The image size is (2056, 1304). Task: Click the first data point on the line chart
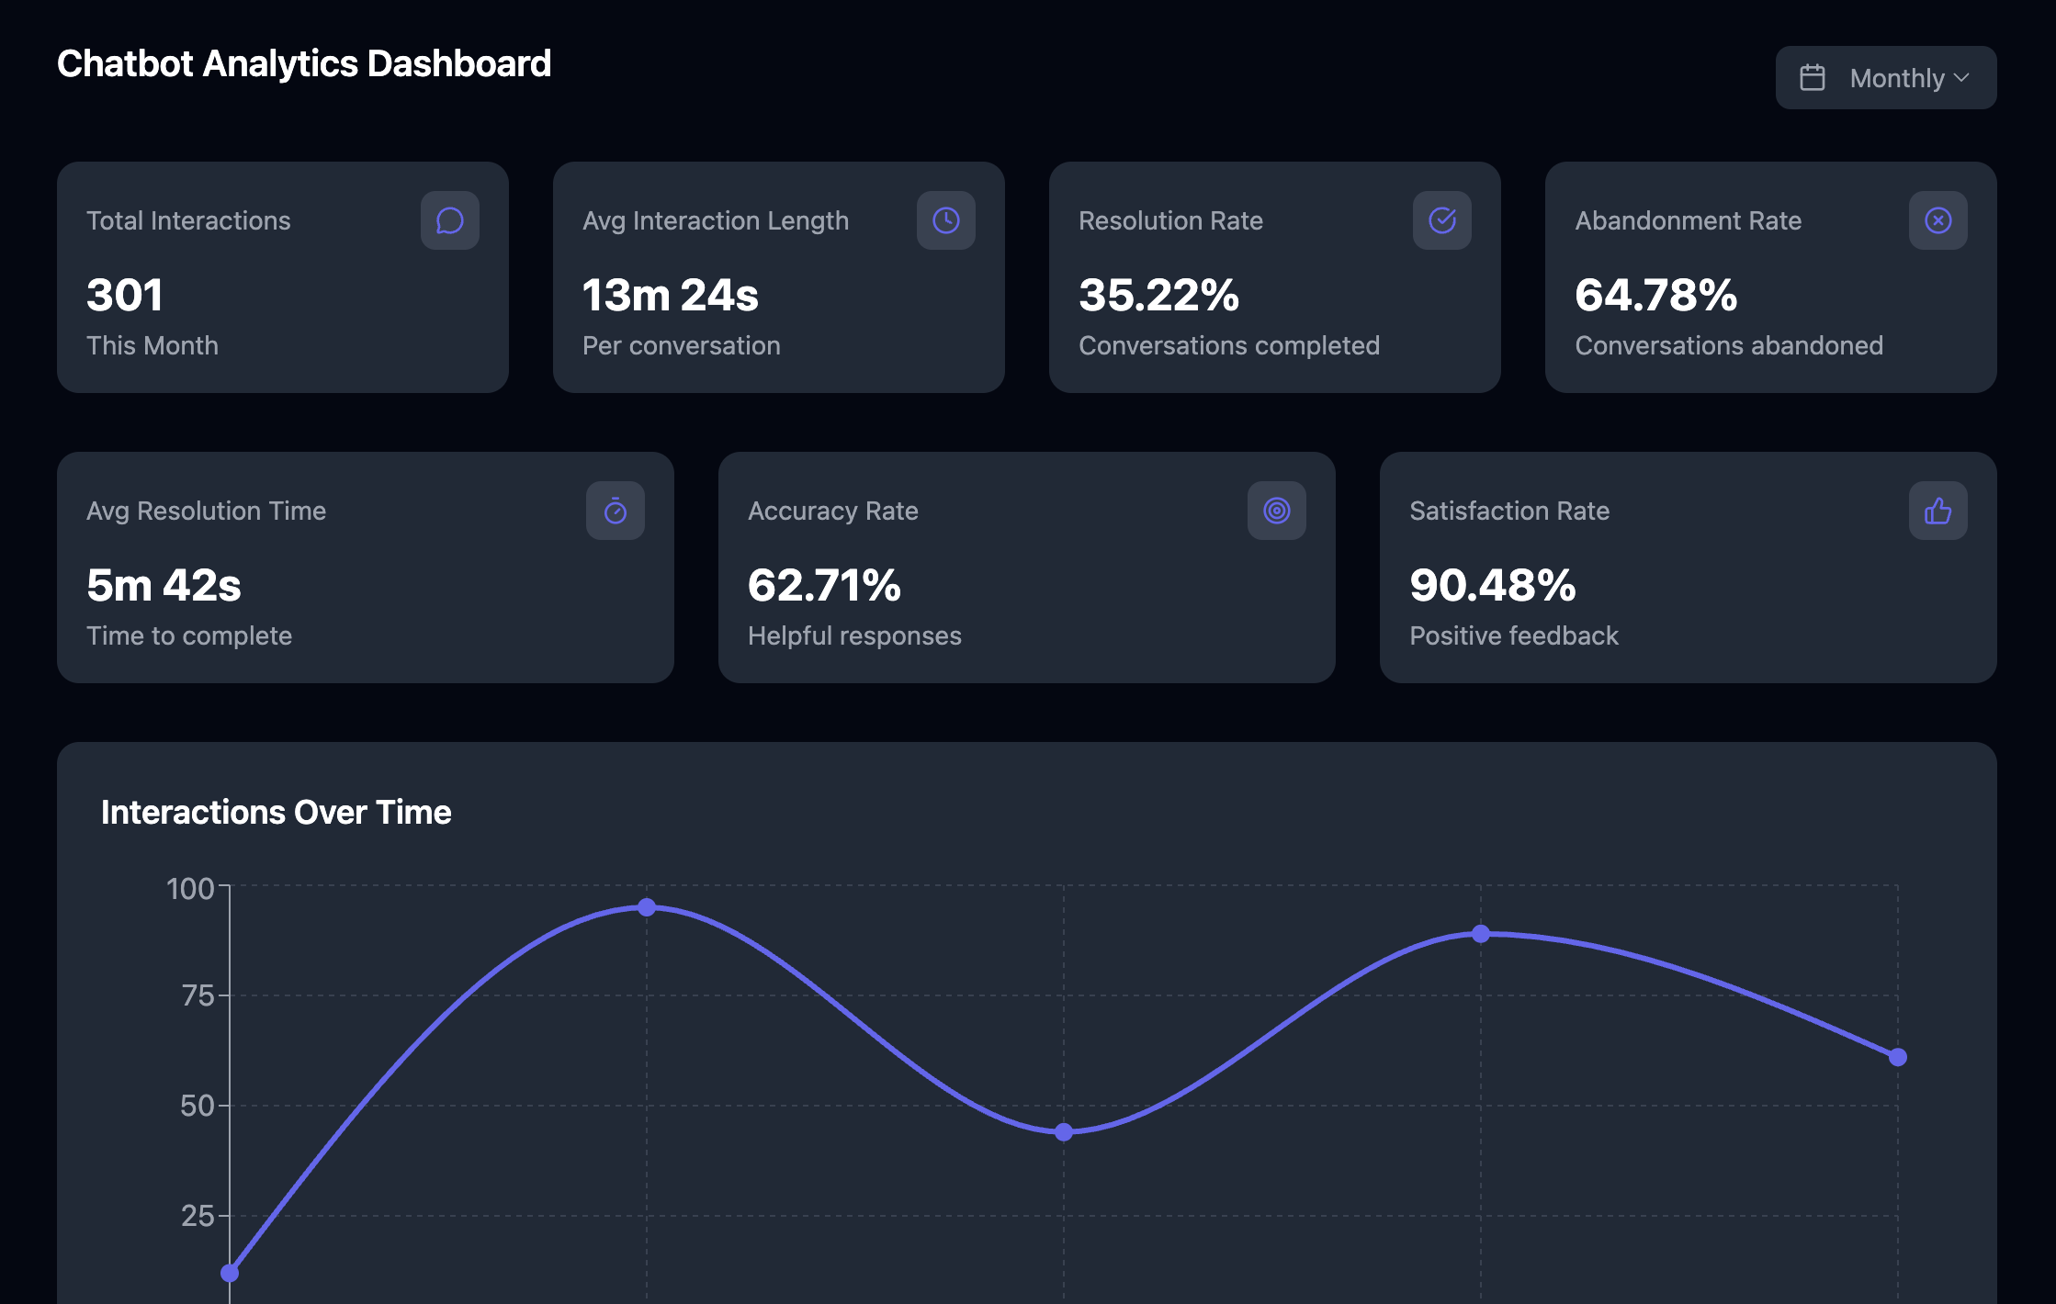[x=230, y=1273]
